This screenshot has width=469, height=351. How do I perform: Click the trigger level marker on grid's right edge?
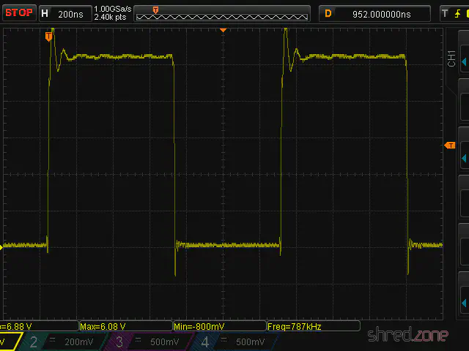[x=450, y=146]
